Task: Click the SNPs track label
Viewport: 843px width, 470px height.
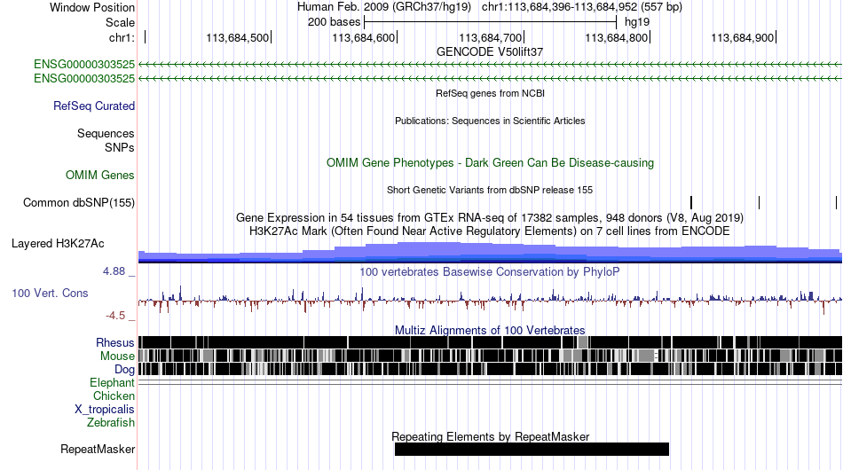Action: coord(120,147)
